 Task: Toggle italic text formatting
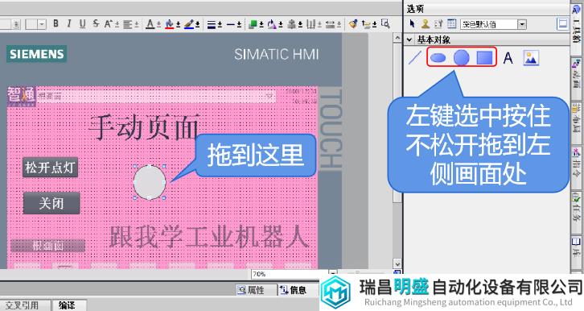(x=69, y=24)
